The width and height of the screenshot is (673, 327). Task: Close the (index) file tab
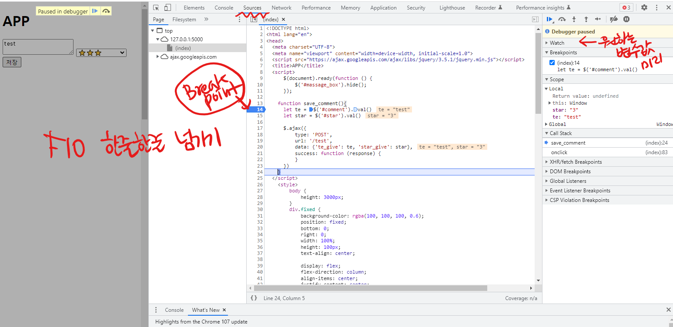(284, 20)
